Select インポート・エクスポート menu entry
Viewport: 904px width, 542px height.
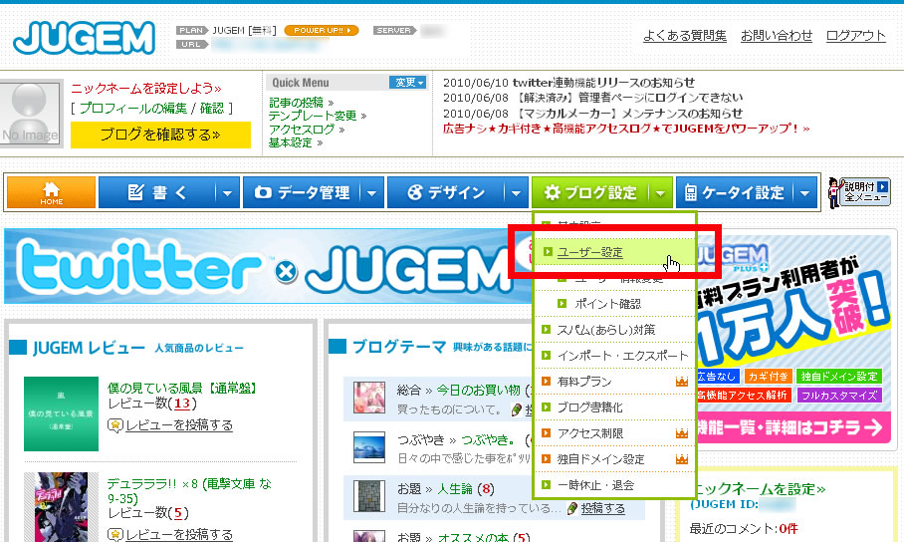[622, 356]
